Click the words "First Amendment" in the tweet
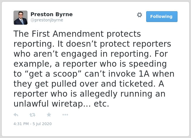This screenshot has width=191, height=138. [68, 34]
